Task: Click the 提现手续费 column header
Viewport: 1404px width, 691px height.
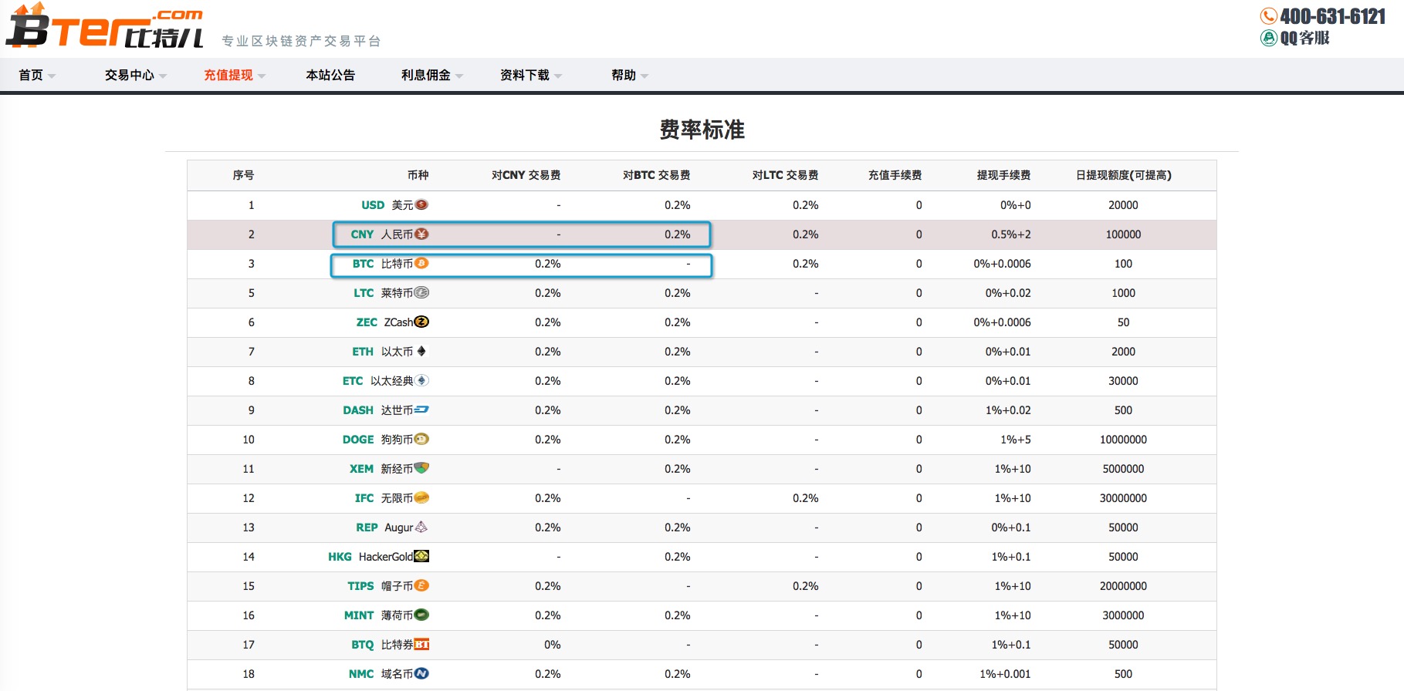Action: 1003,175
